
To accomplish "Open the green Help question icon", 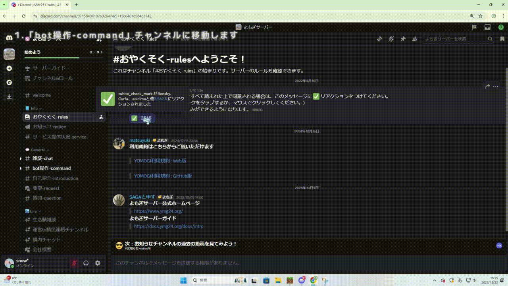I will 501,27.
